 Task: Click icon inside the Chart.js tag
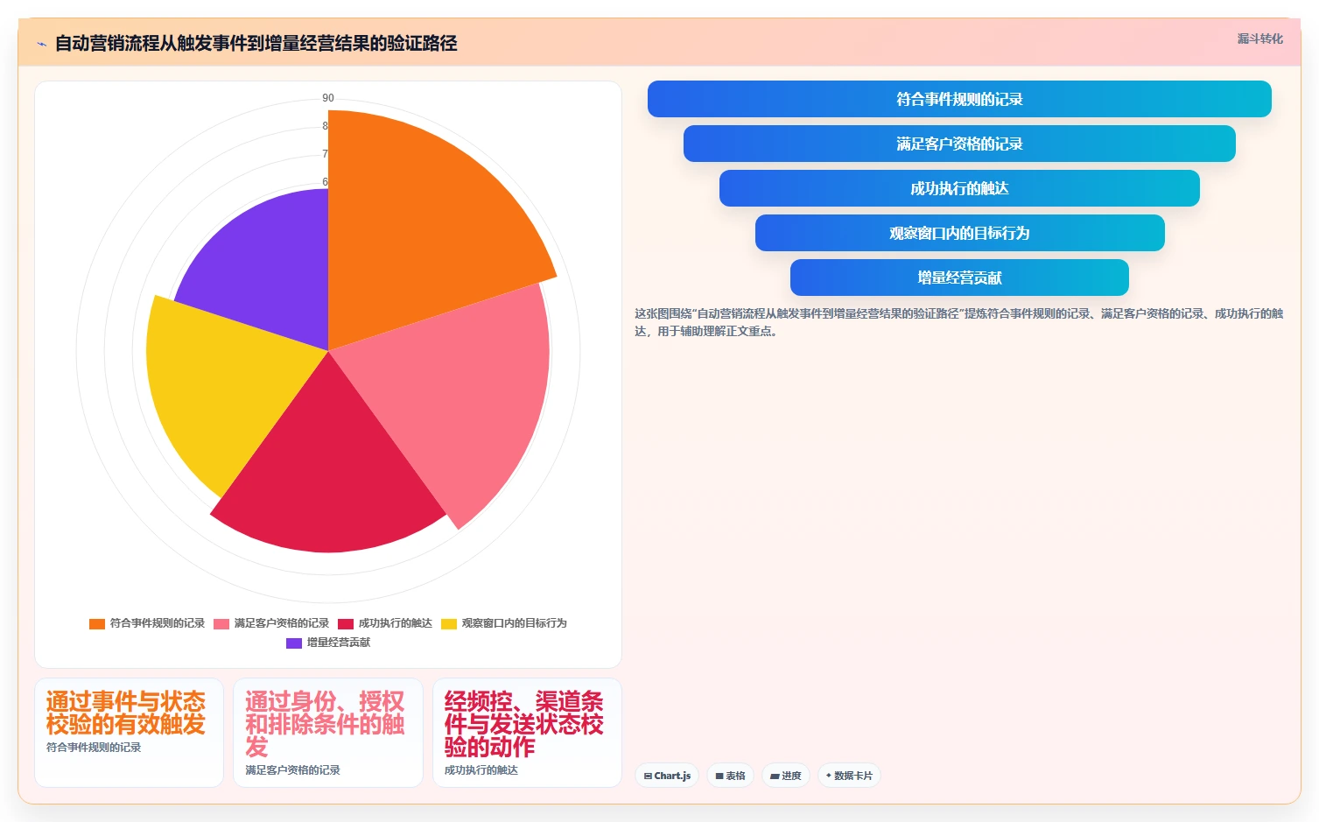pos(648,776)
